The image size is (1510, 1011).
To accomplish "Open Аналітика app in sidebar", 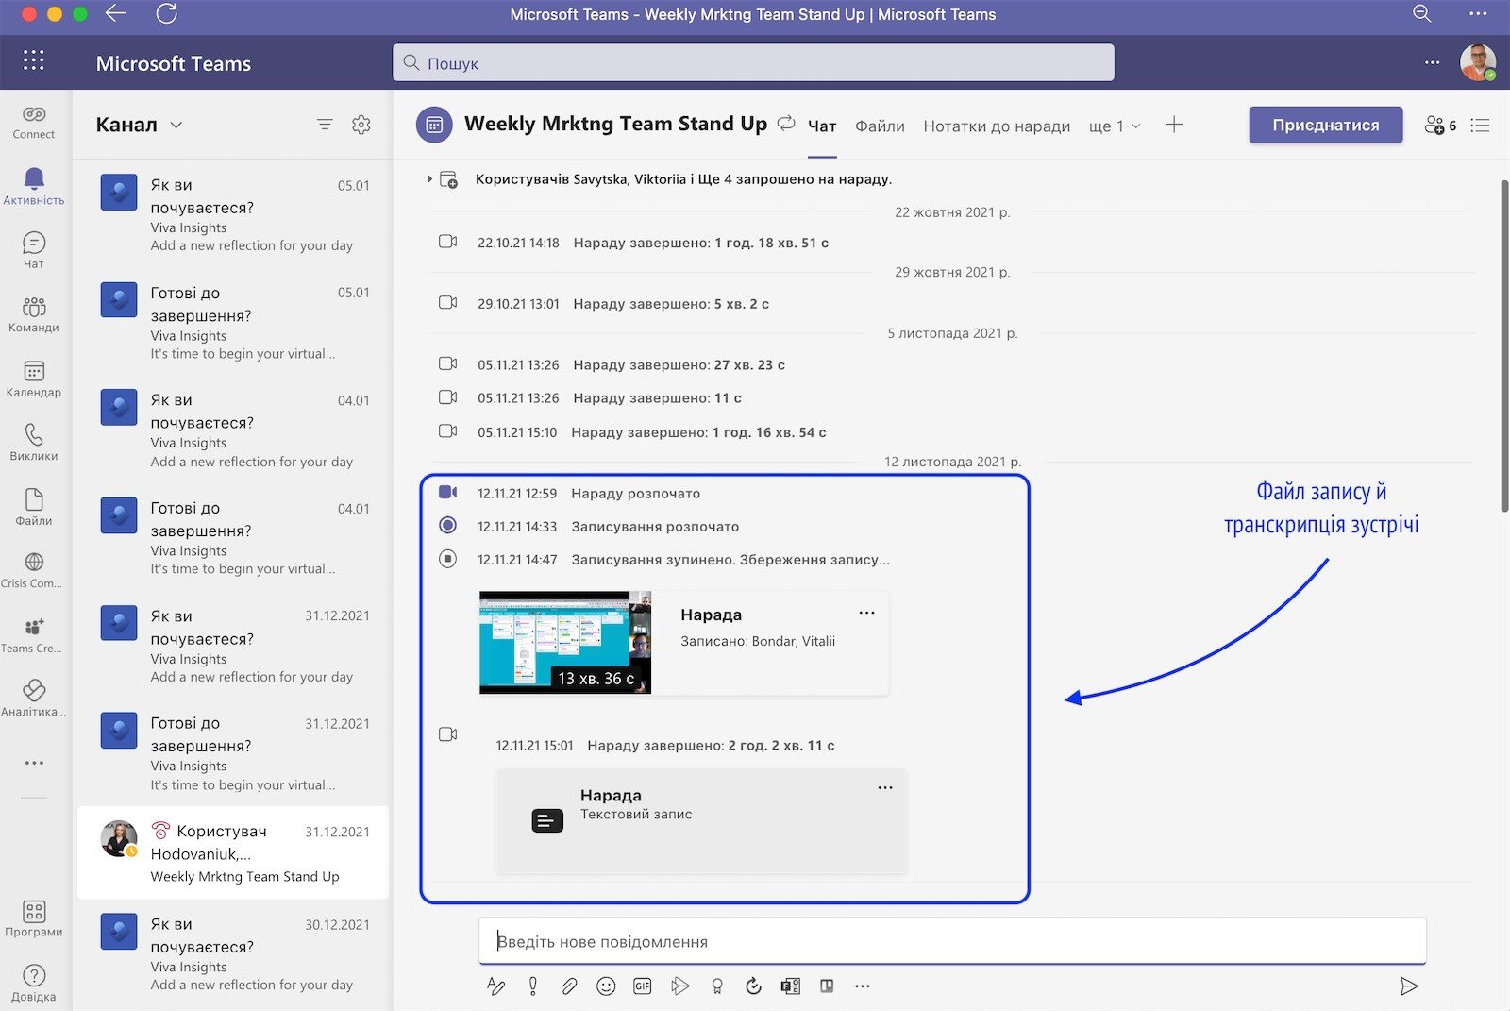I will [34, 699].
